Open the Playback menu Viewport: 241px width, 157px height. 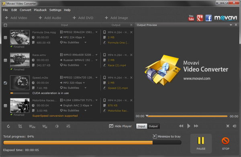(40, 10)
